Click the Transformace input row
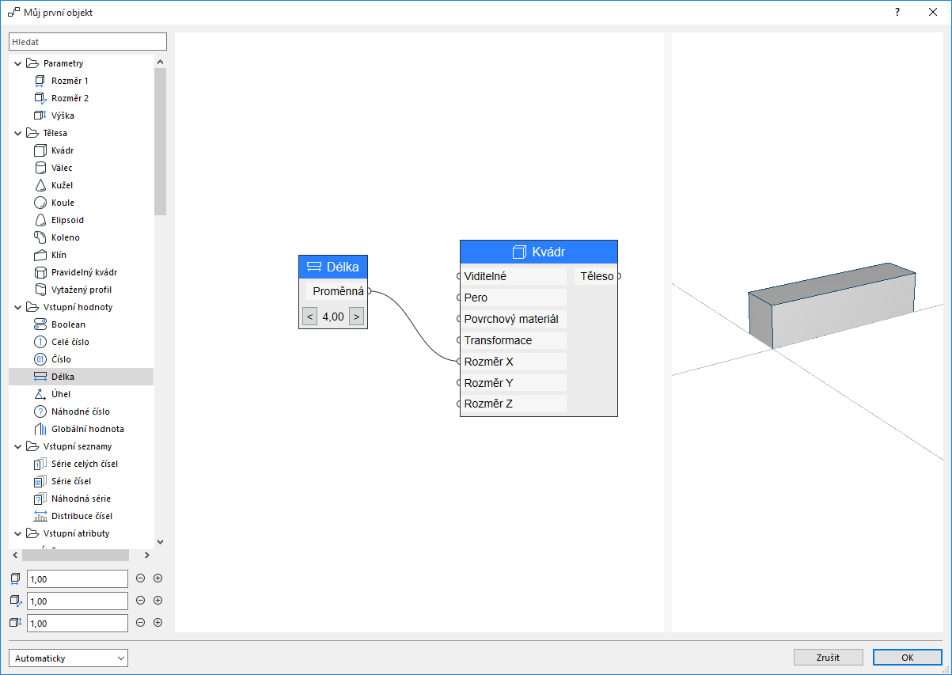 point(514,340)
